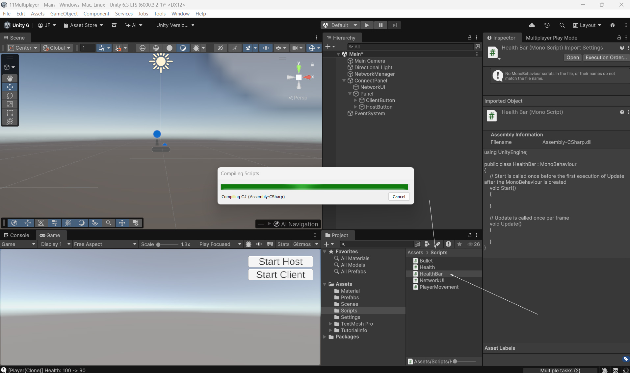Open the undo history icon

point(547,25)
